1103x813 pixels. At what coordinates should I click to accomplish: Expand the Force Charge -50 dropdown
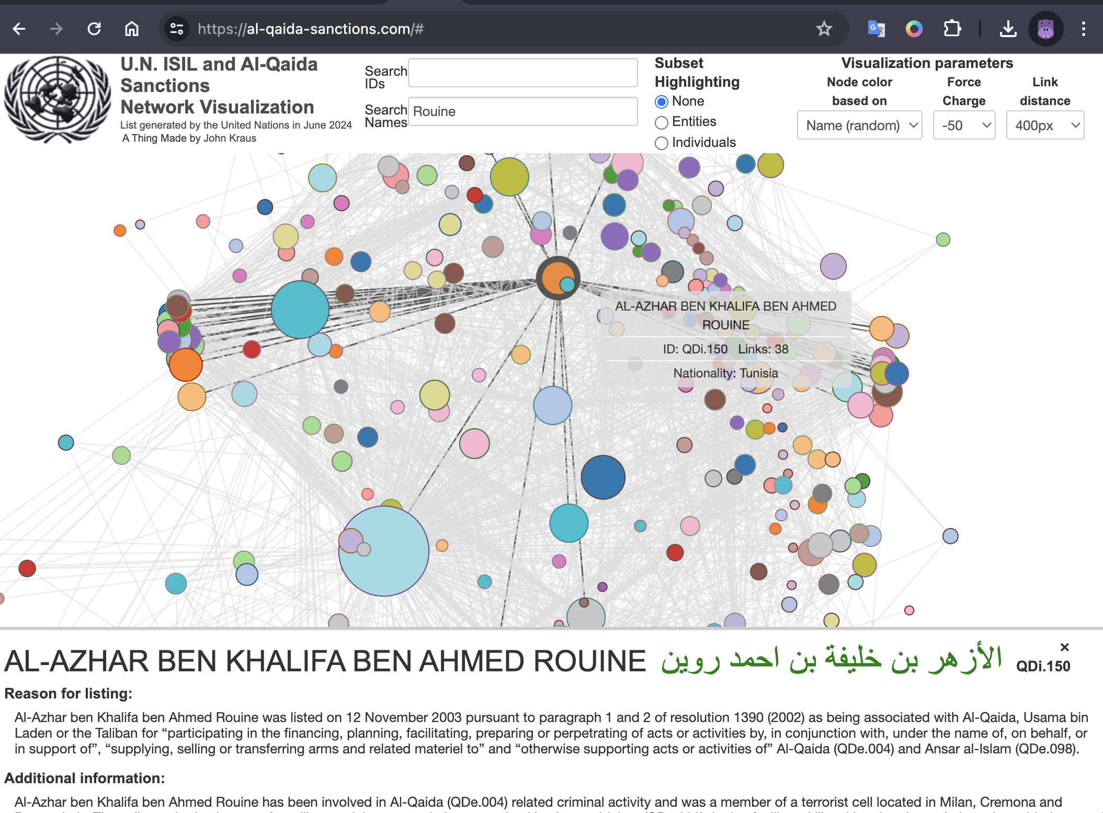tap(964, 125)
